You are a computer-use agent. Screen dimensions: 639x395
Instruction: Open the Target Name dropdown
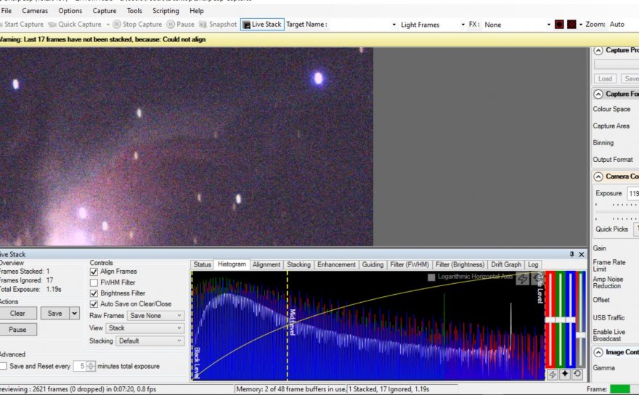(x=394, y=25)
